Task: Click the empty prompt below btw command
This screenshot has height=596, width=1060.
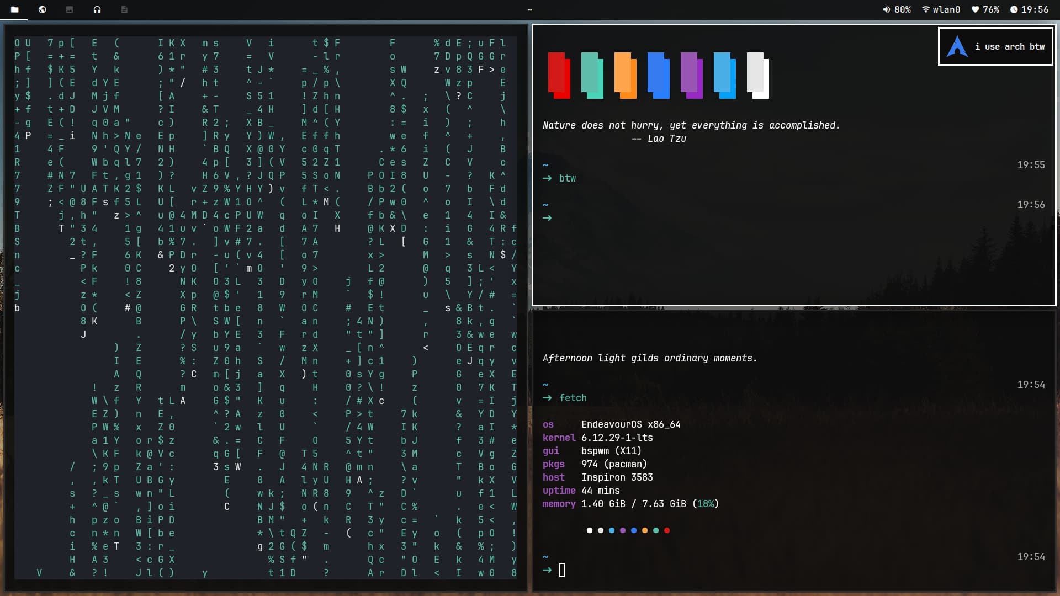Action: coord(547,218)
